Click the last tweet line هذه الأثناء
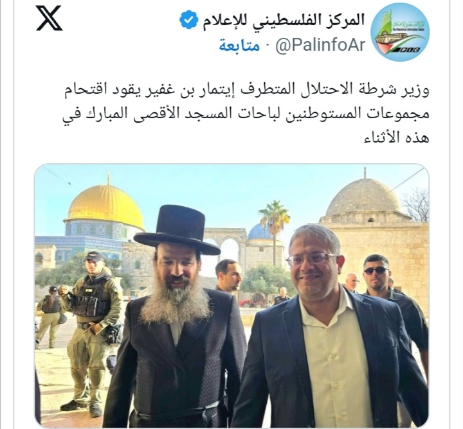 (x=397, y=137)
